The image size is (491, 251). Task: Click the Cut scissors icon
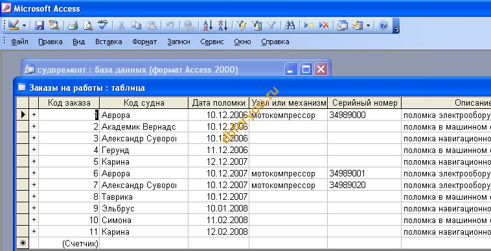121,25
